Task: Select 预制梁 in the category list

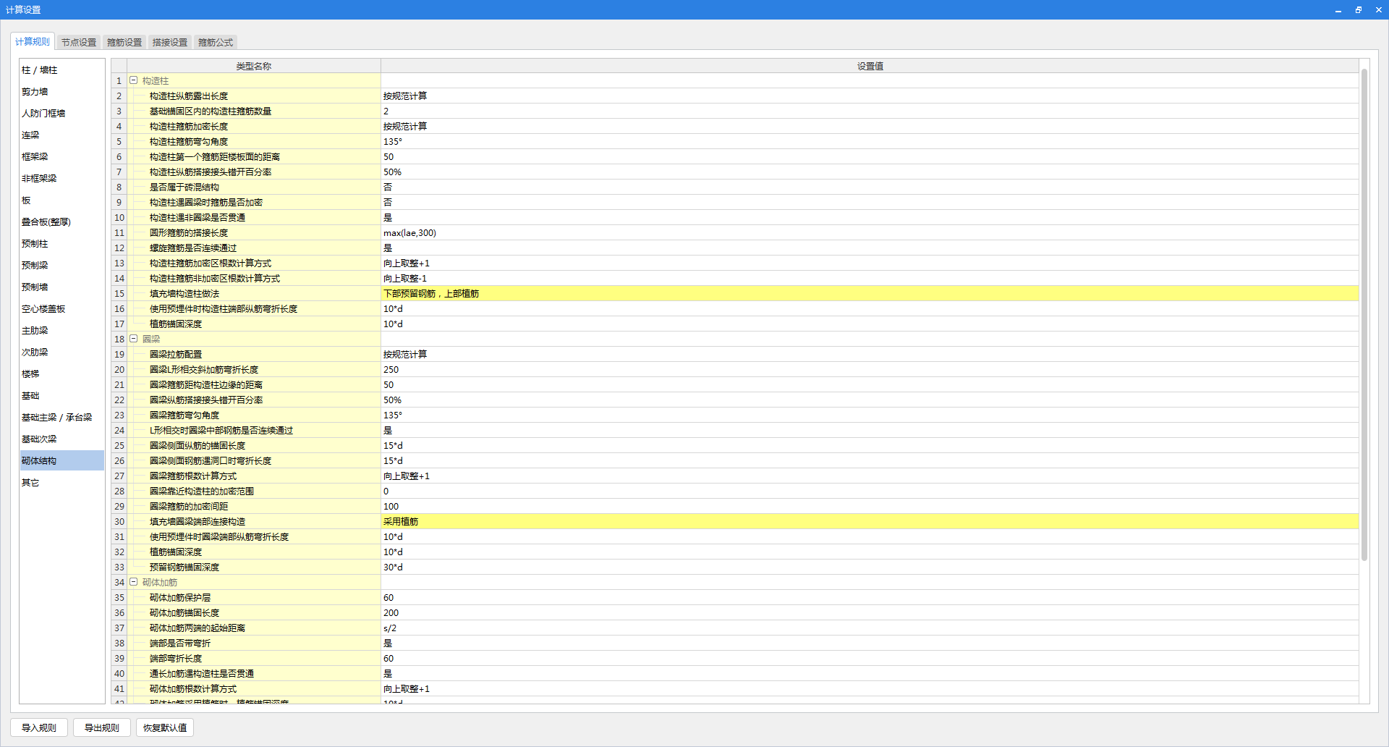Action: pos(62,266)
